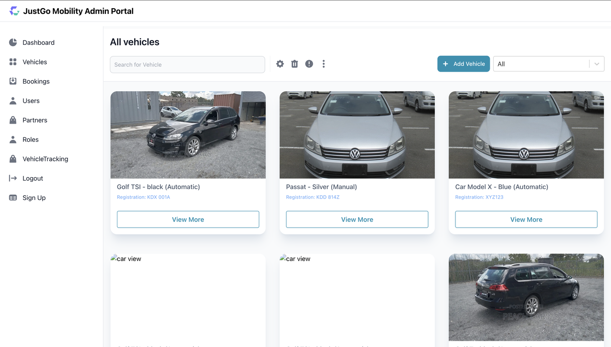Viewport: 611px width, 347px height.
Task: Open the three-dot overflow menu
Action: tap(324, 63)
